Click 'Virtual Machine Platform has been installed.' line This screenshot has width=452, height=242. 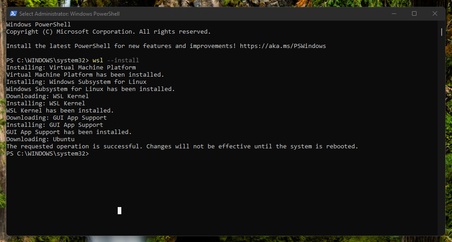tap(85, 75)
